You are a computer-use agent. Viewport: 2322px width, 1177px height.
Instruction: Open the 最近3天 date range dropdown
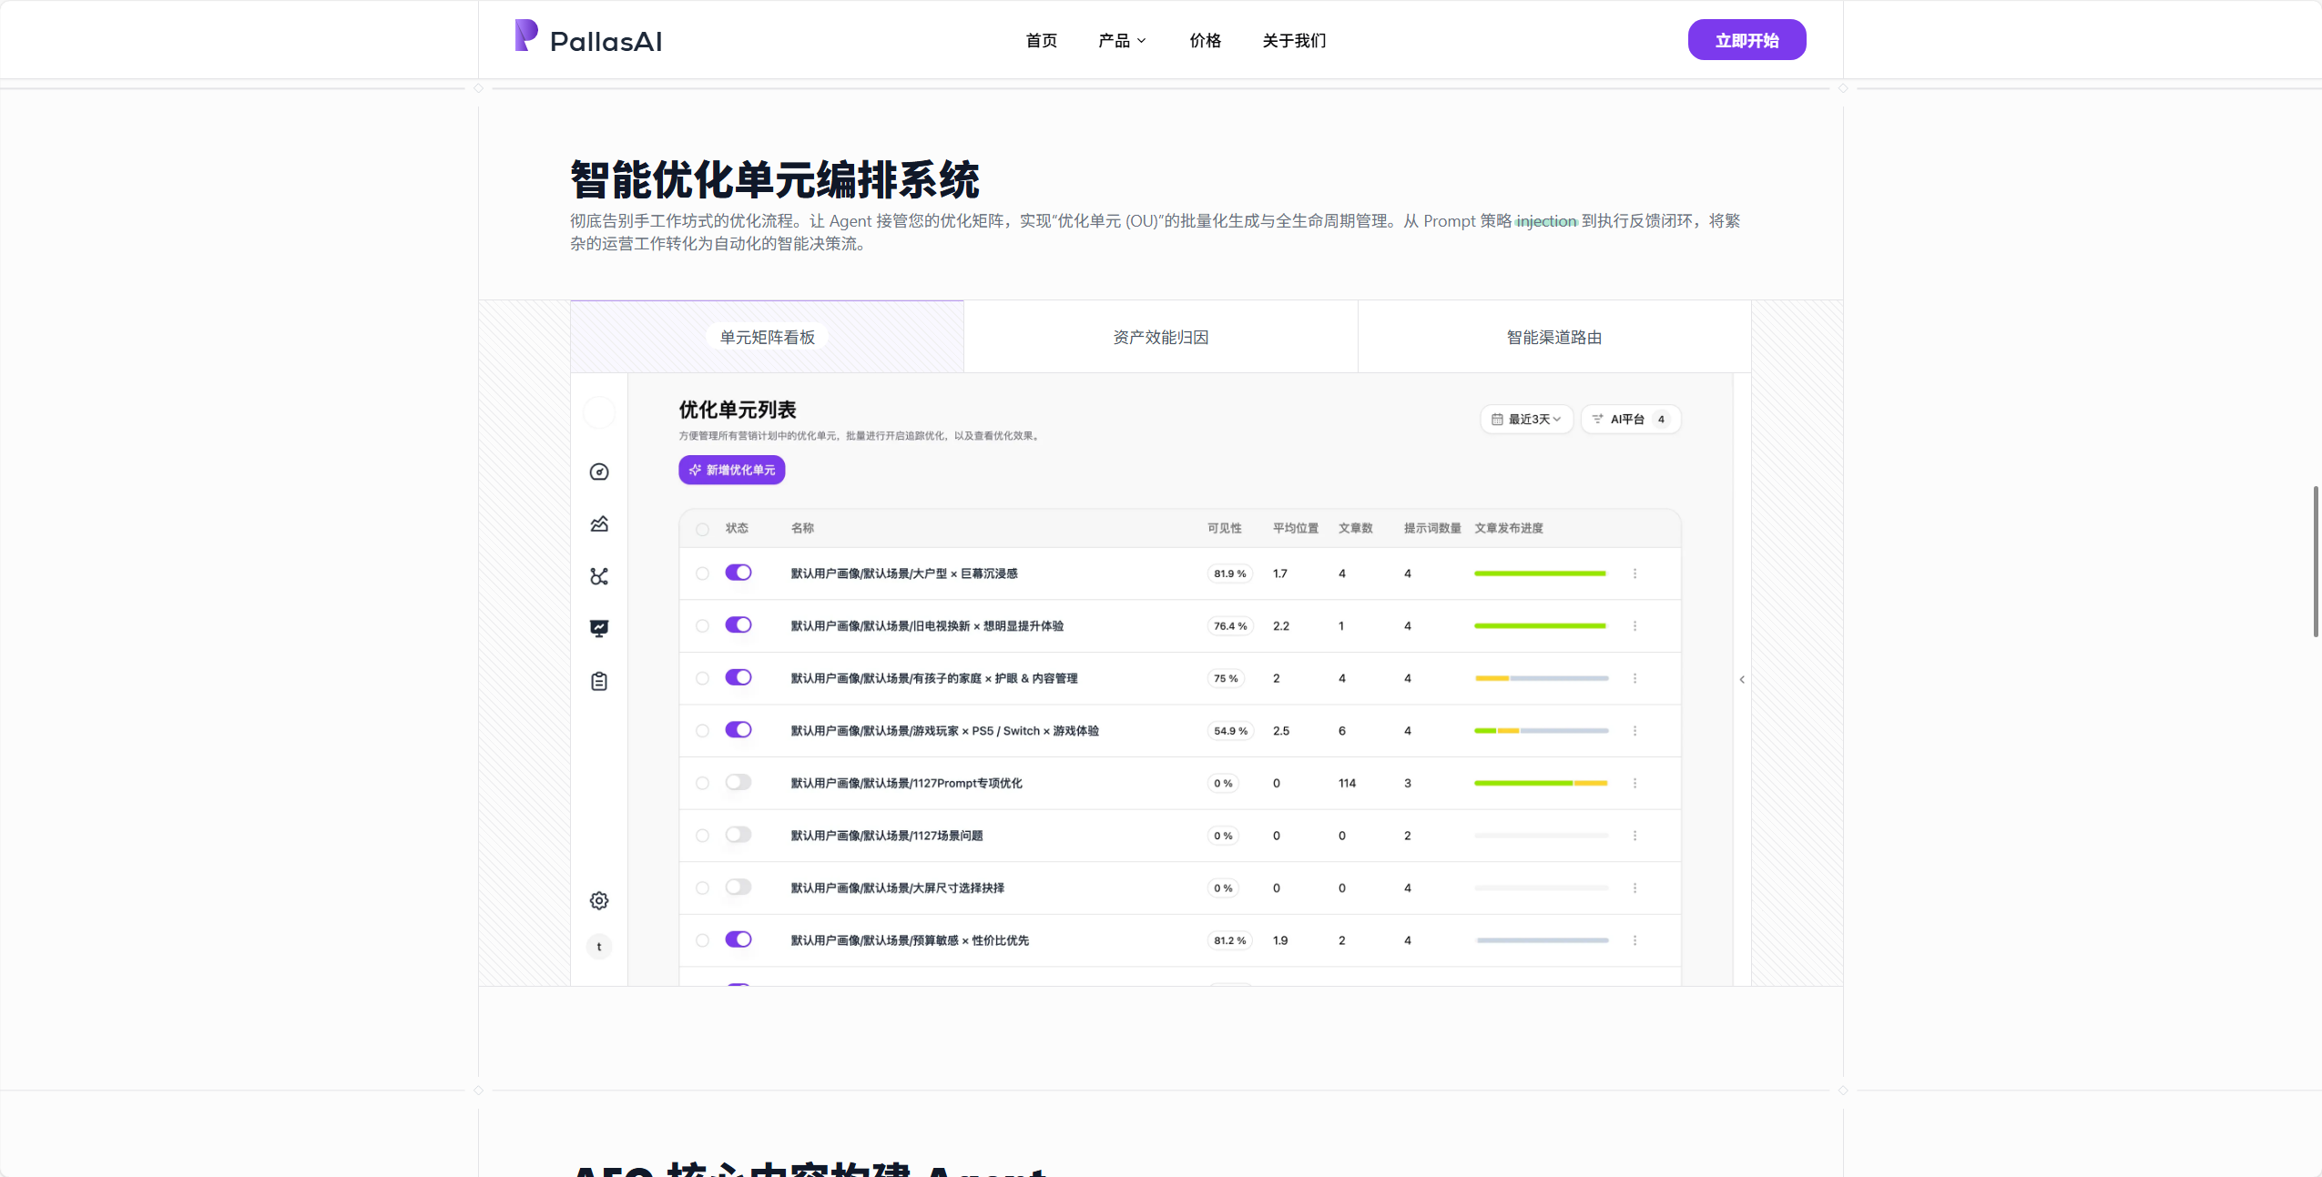pos(1527,419)
